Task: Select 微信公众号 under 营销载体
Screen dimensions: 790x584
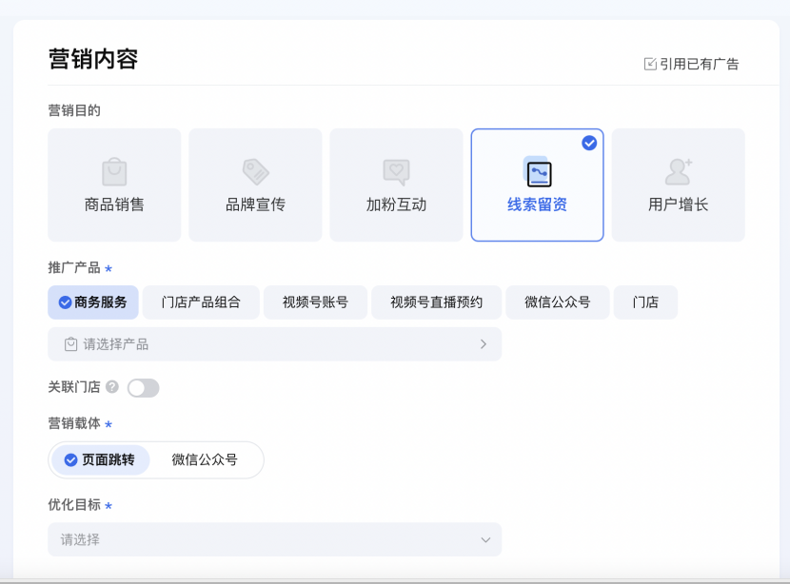Action: [205, 459]
